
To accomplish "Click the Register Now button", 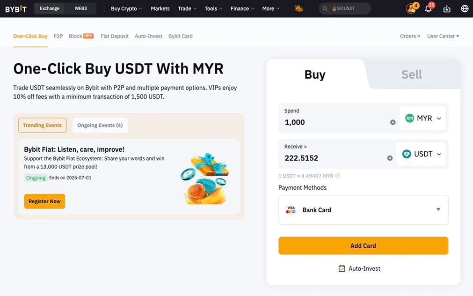I will click(x=44, y=201).
